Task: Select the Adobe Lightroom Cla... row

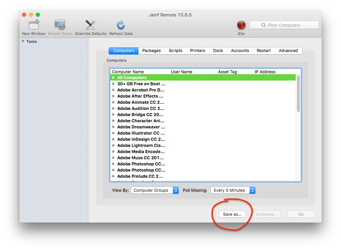Action: [203, 146]
